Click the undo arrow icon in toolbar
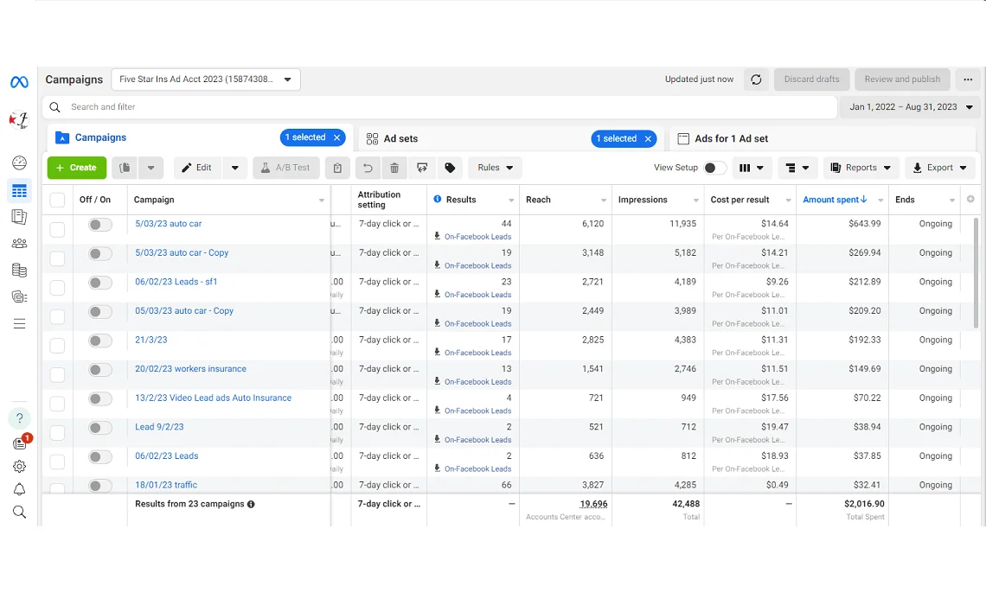Image resolution: width=986 pixels, height=605 pixels. coord(368,168)
